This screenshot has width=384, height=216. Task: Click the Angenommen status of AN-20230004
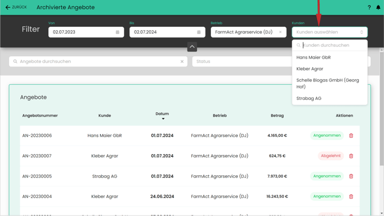click(327, 196)
